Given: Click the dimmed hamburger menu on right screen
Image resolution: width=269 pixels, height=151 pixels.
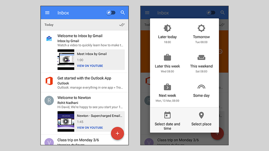Looking at the screenshot, I should click(x=147, y=13).
